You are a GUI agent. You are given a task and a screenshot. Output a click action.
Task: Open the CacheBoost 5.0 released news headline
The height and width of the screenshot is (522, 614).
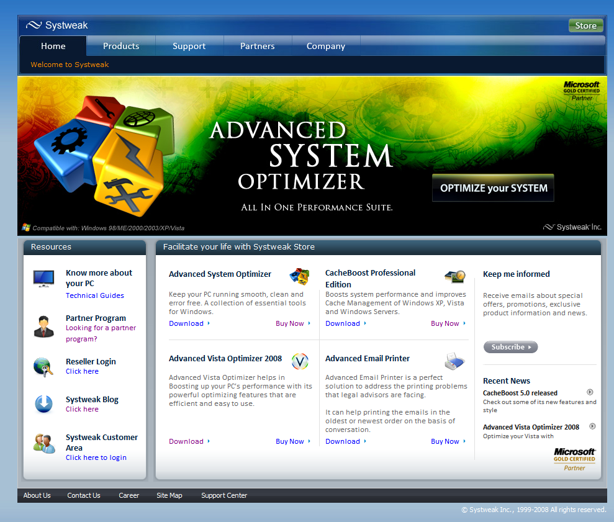[520, 393]
